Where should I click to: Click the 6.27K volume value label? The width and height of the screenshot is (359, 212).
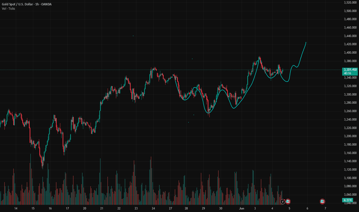point(347,200)
